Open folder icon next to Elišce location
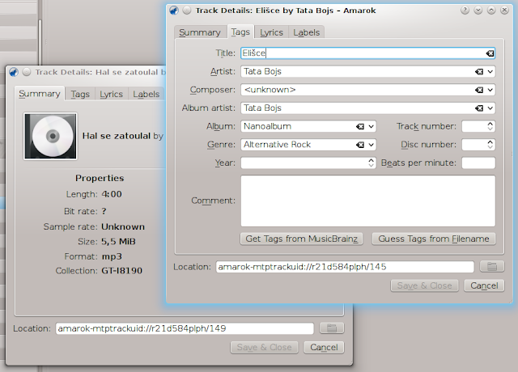The width and height of the screenshot is (518, 372). (x=492, y=267)
